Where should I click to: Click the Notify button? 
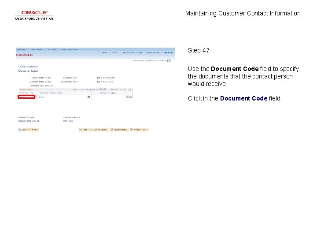(x=33, y=130)
